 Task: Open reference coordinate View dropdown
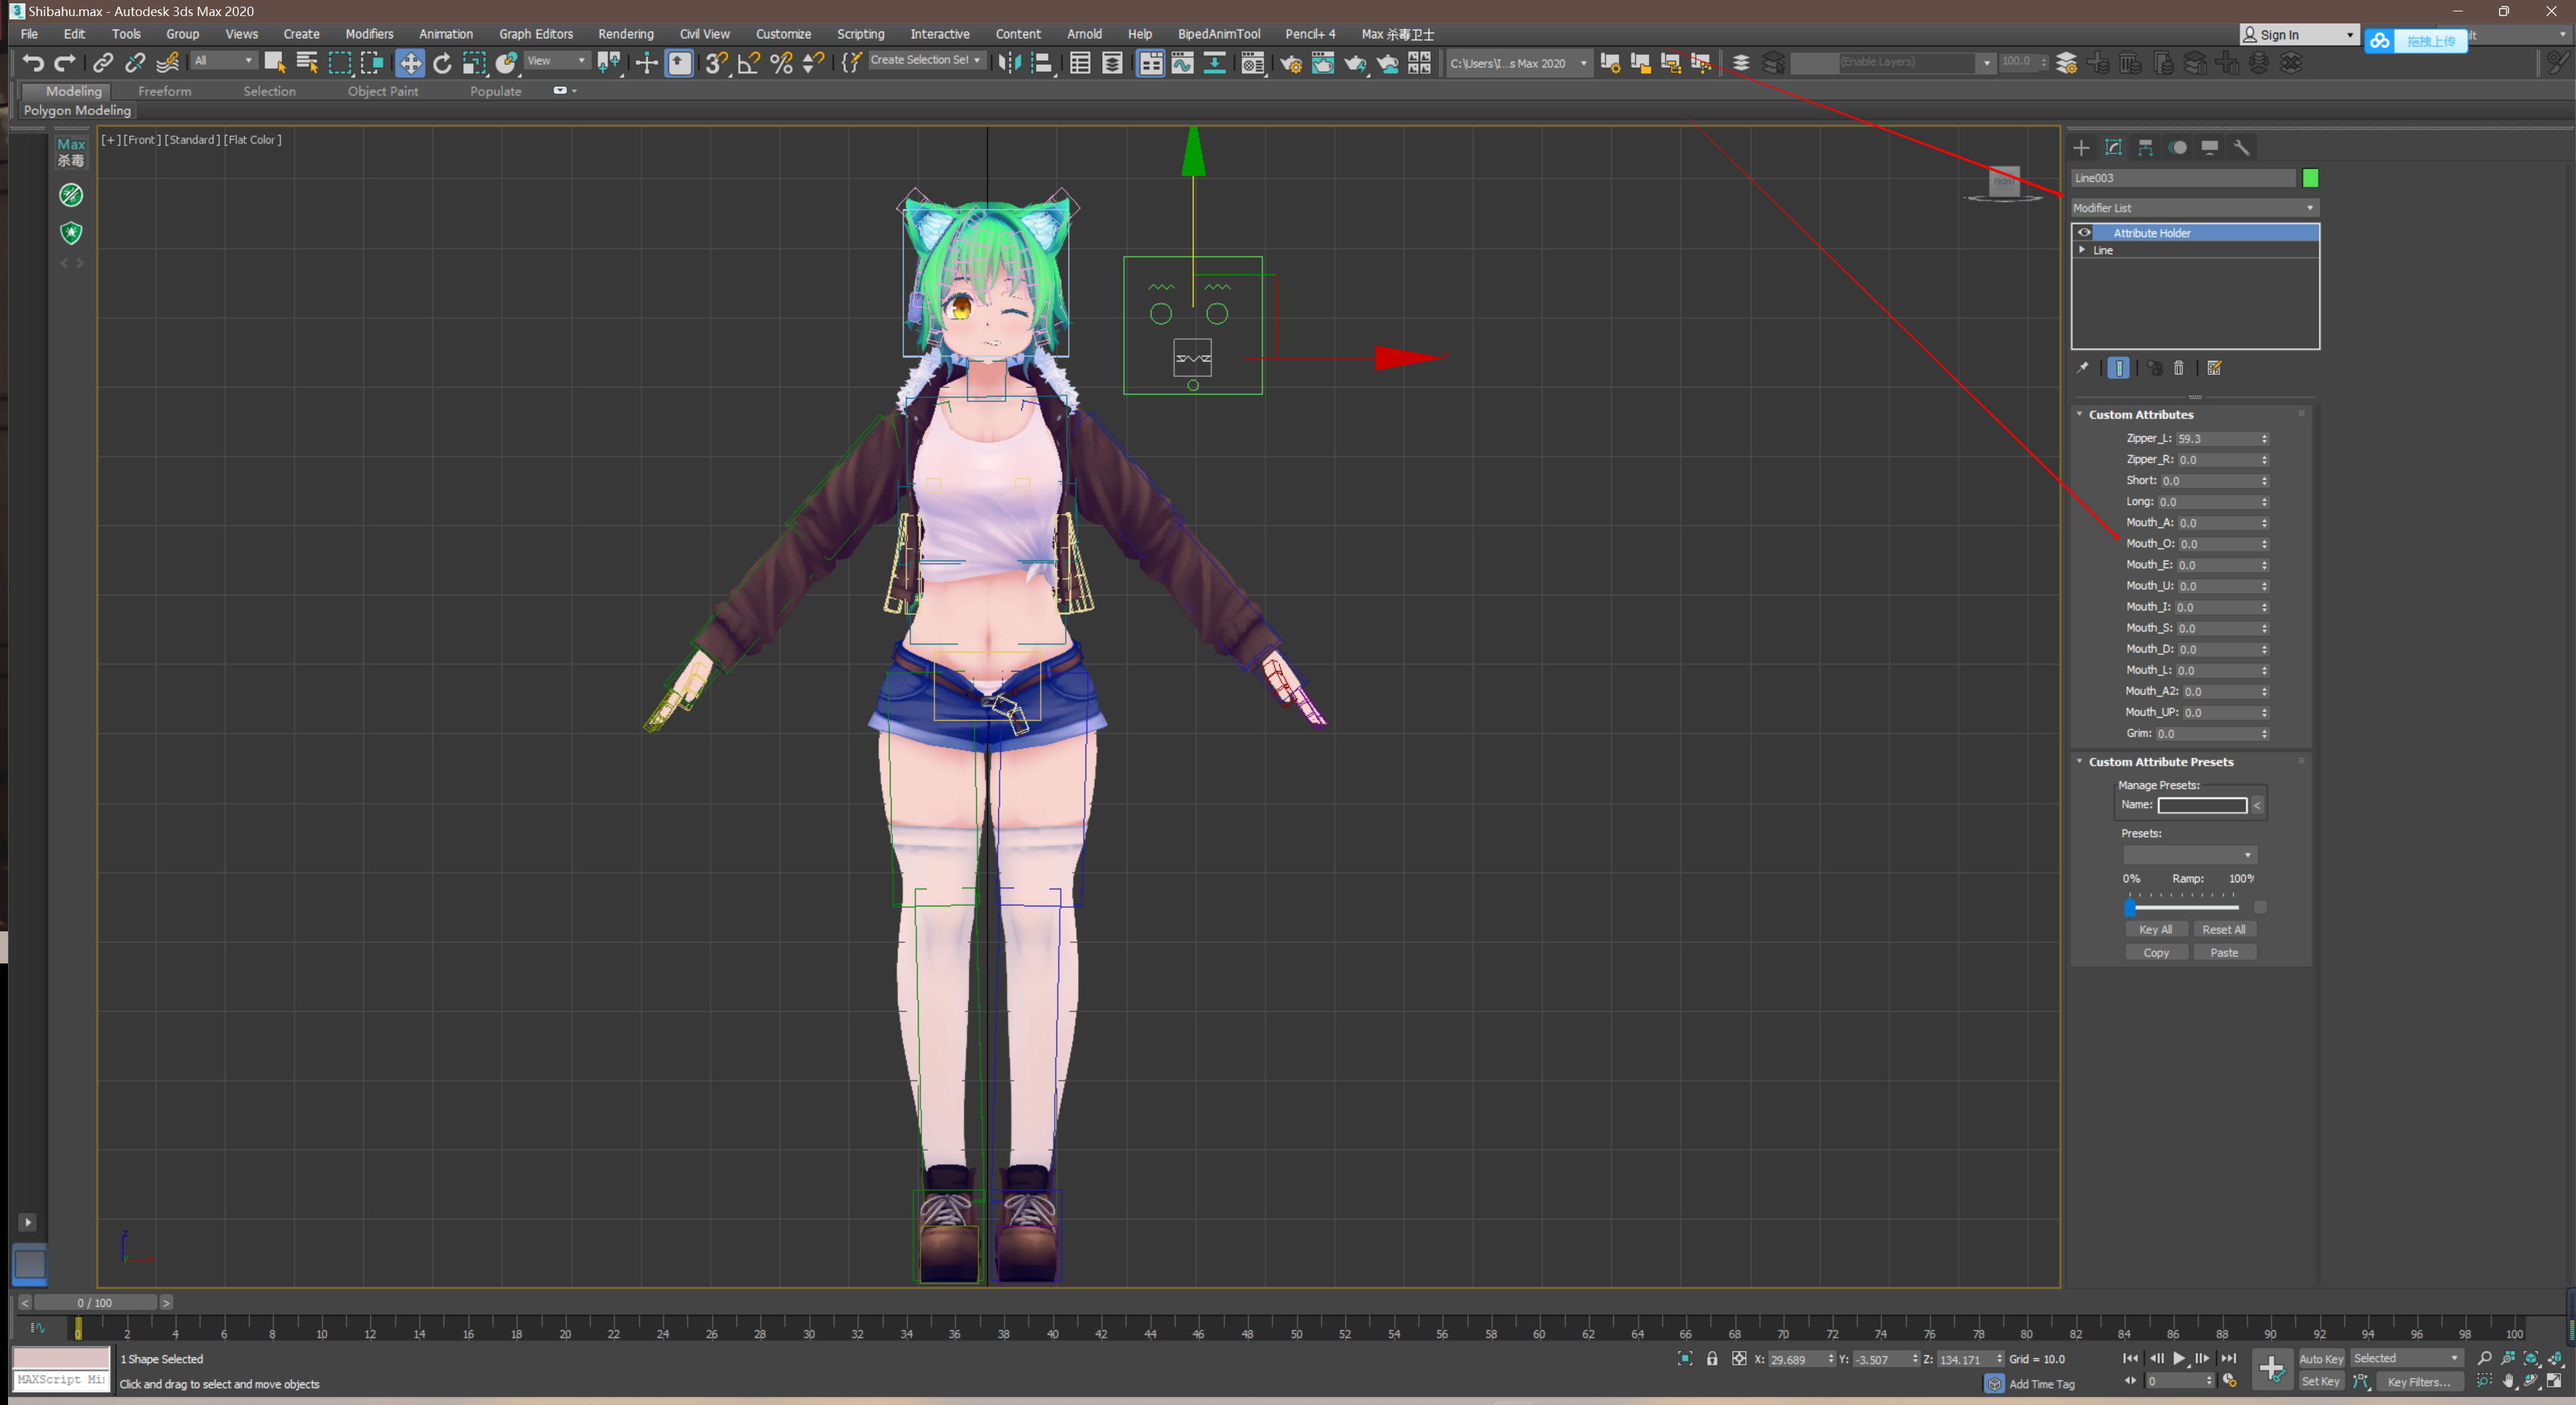point(557,61)
